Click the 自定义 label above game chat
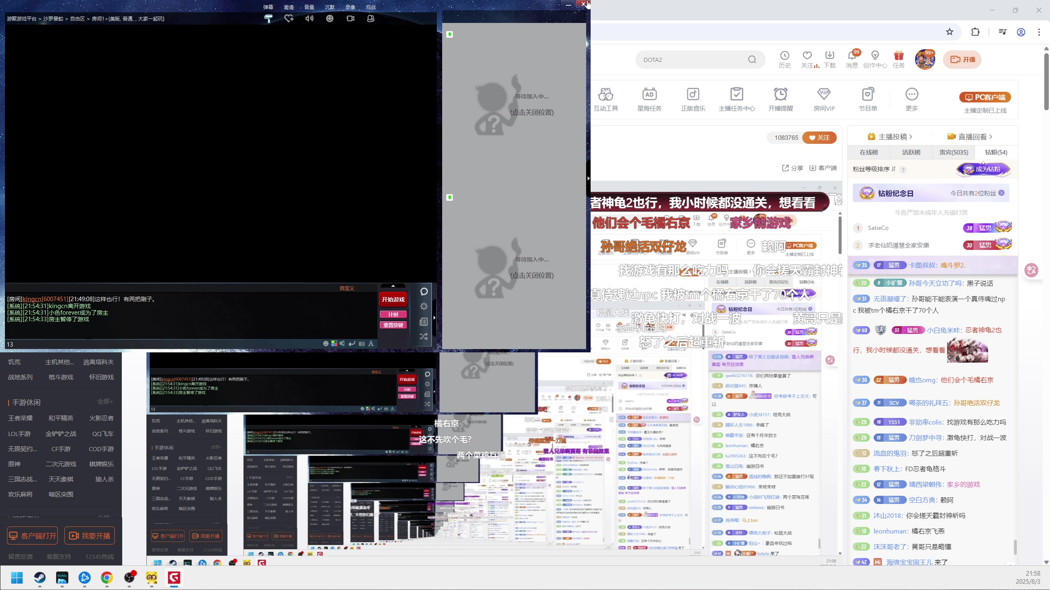The height and width of the screenshot is (590, 1050). point(347,288)
